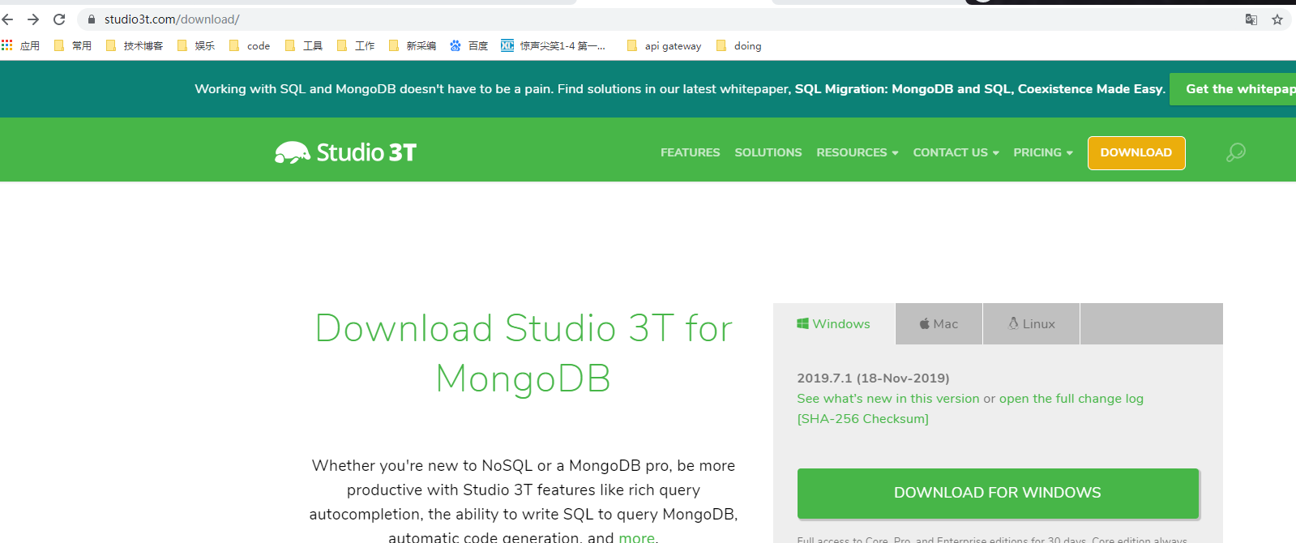Click the browser back arrow
1296x543 pixels.
point(8,19)
